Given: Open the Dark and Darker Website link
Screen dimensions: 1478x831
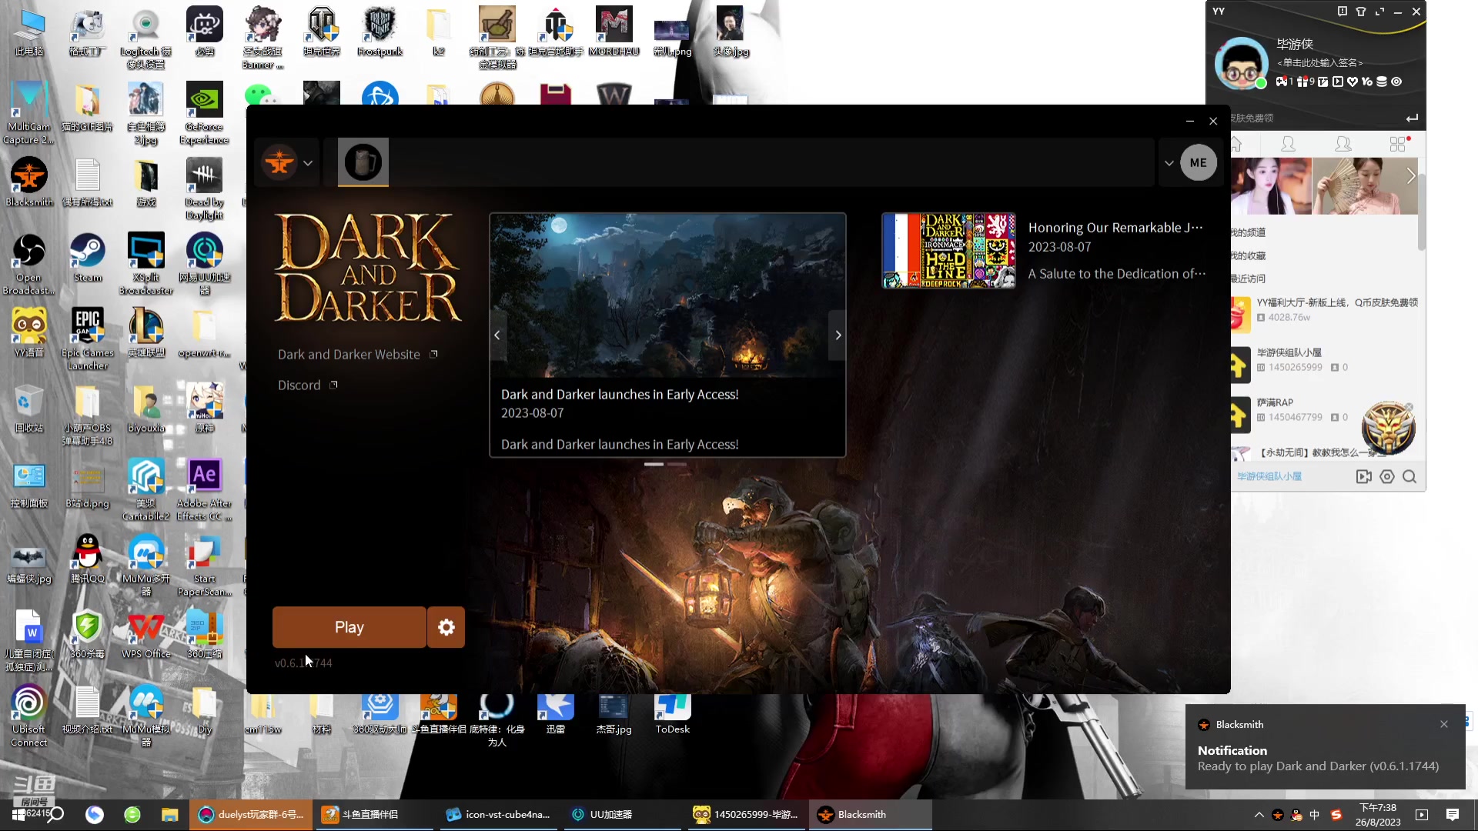Looking at the screenshot, I should 349,355.
